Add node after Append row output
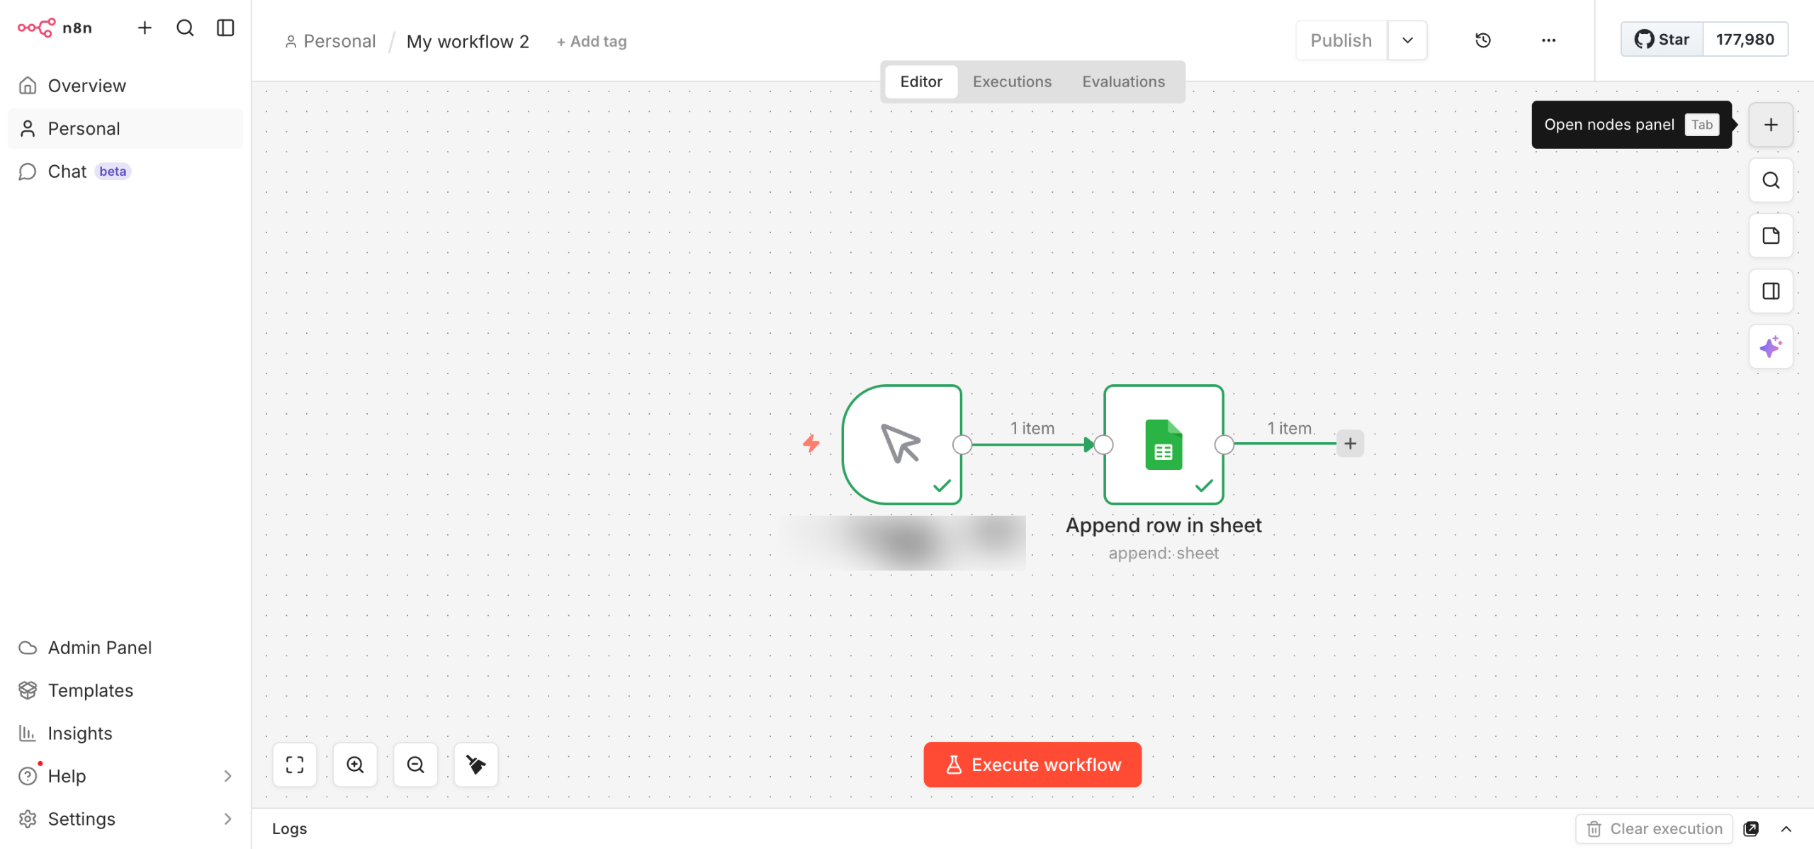This screenshot has height=849, width=1814. [1350, 444]
